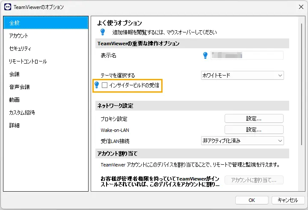This screenshot has height=210, width=308.
Task: Click the lightbulb beside インサイダービルドの受信
Action: point(97,85)
